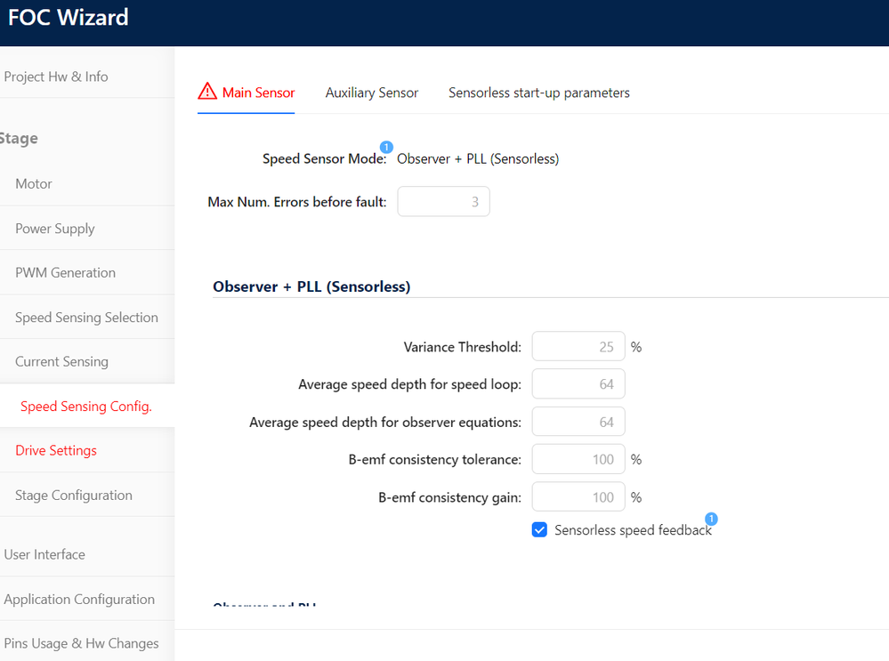Image resolution: width=889 pixels, height=661 pixels.
Task: Edit Average speed depth for observer equations field
Action: point(578,422)
